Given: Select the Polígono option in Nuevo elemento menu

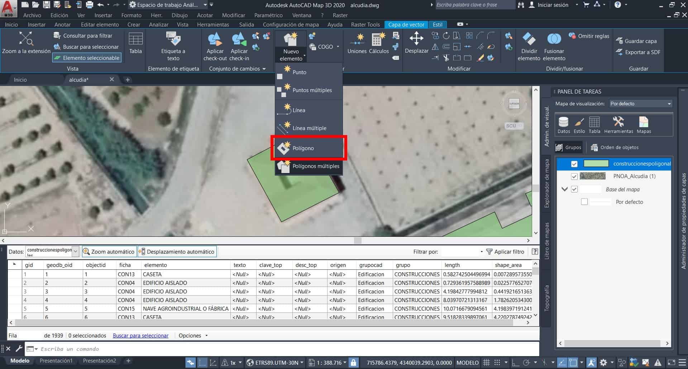Looking at the screenshot, I should (x=303, y=148).
